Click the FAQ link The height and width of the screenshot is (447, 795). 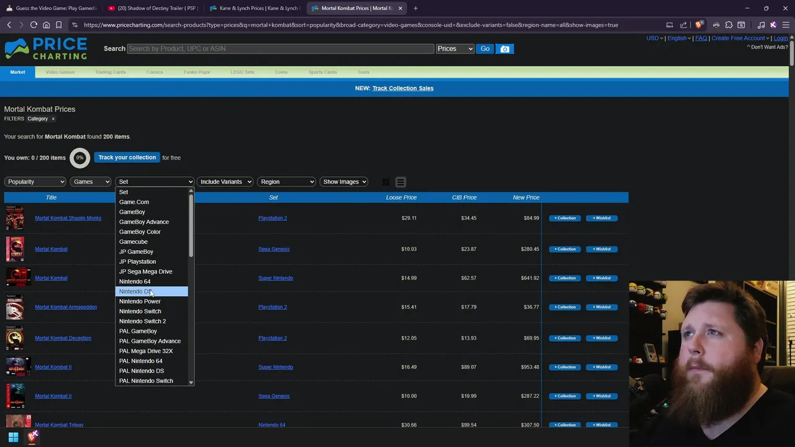701,38
